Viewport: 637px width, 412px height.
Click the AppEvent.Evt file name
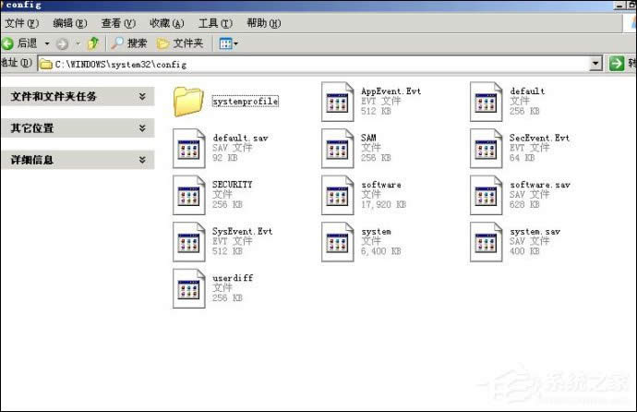coord(391,91)
